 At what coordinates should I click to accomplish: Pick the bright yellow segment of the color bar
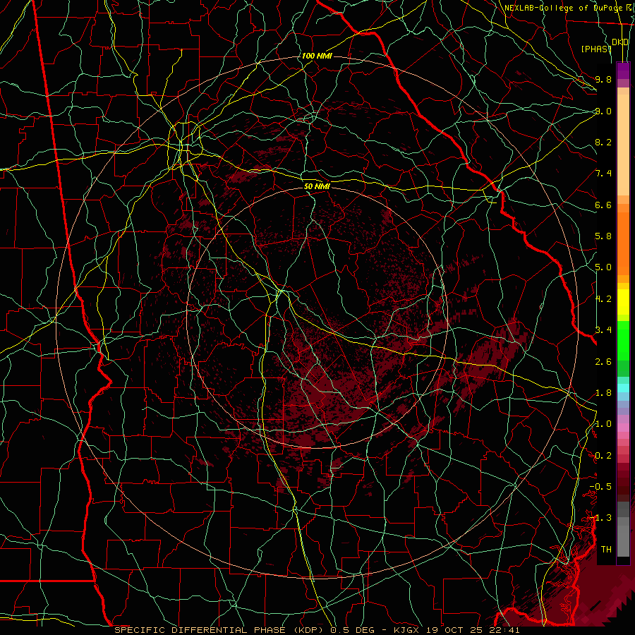click(x=623, y=302)
